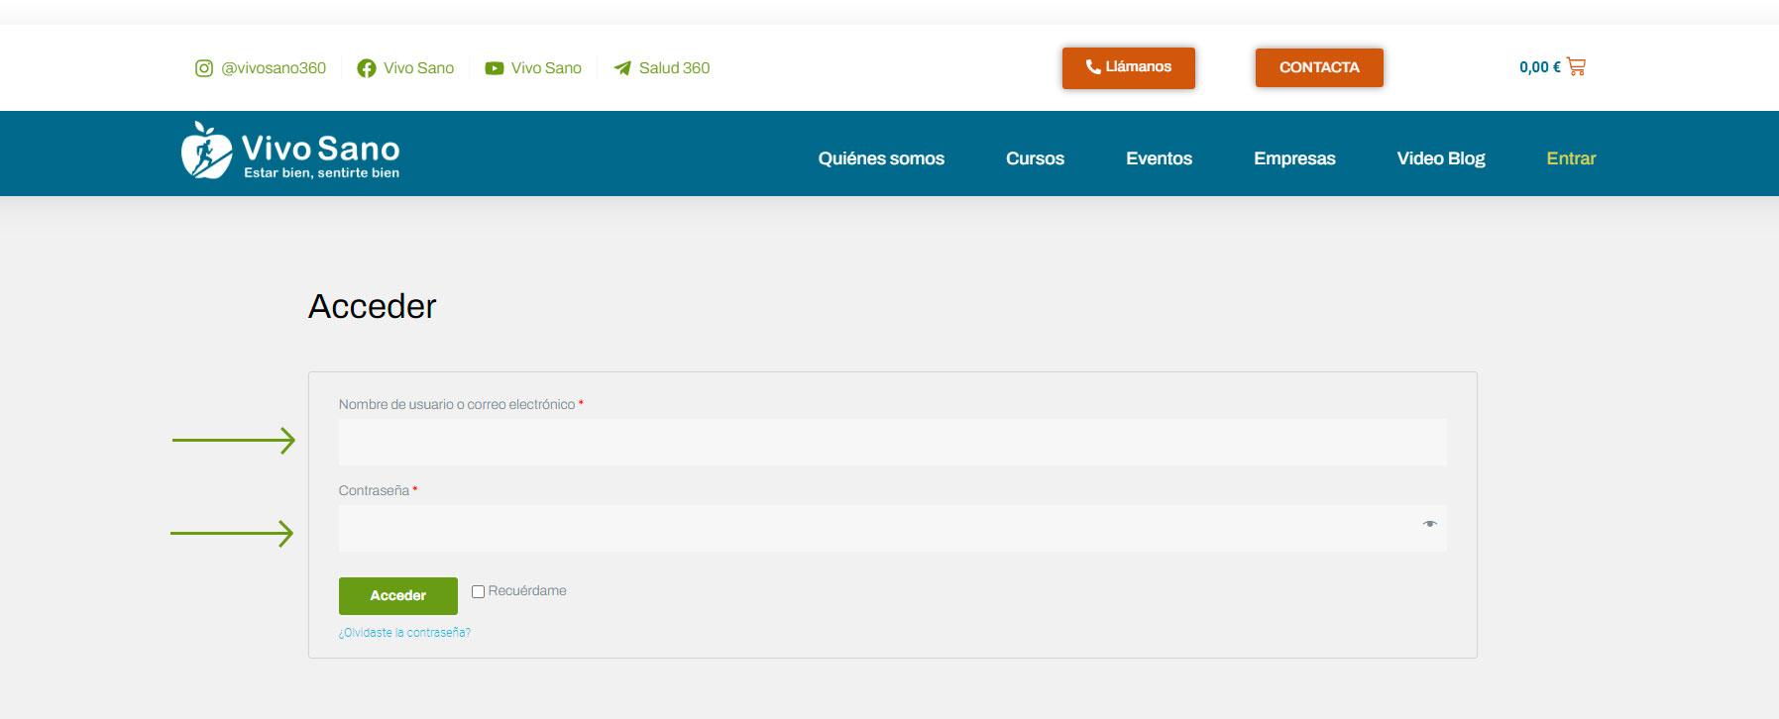Show password with the eye icon
The image size is (1779, 719).
coord(1429,524)
